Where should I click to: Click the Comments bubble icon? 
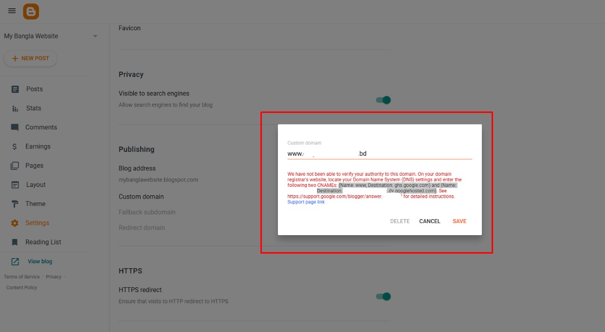tap(15, 127)
